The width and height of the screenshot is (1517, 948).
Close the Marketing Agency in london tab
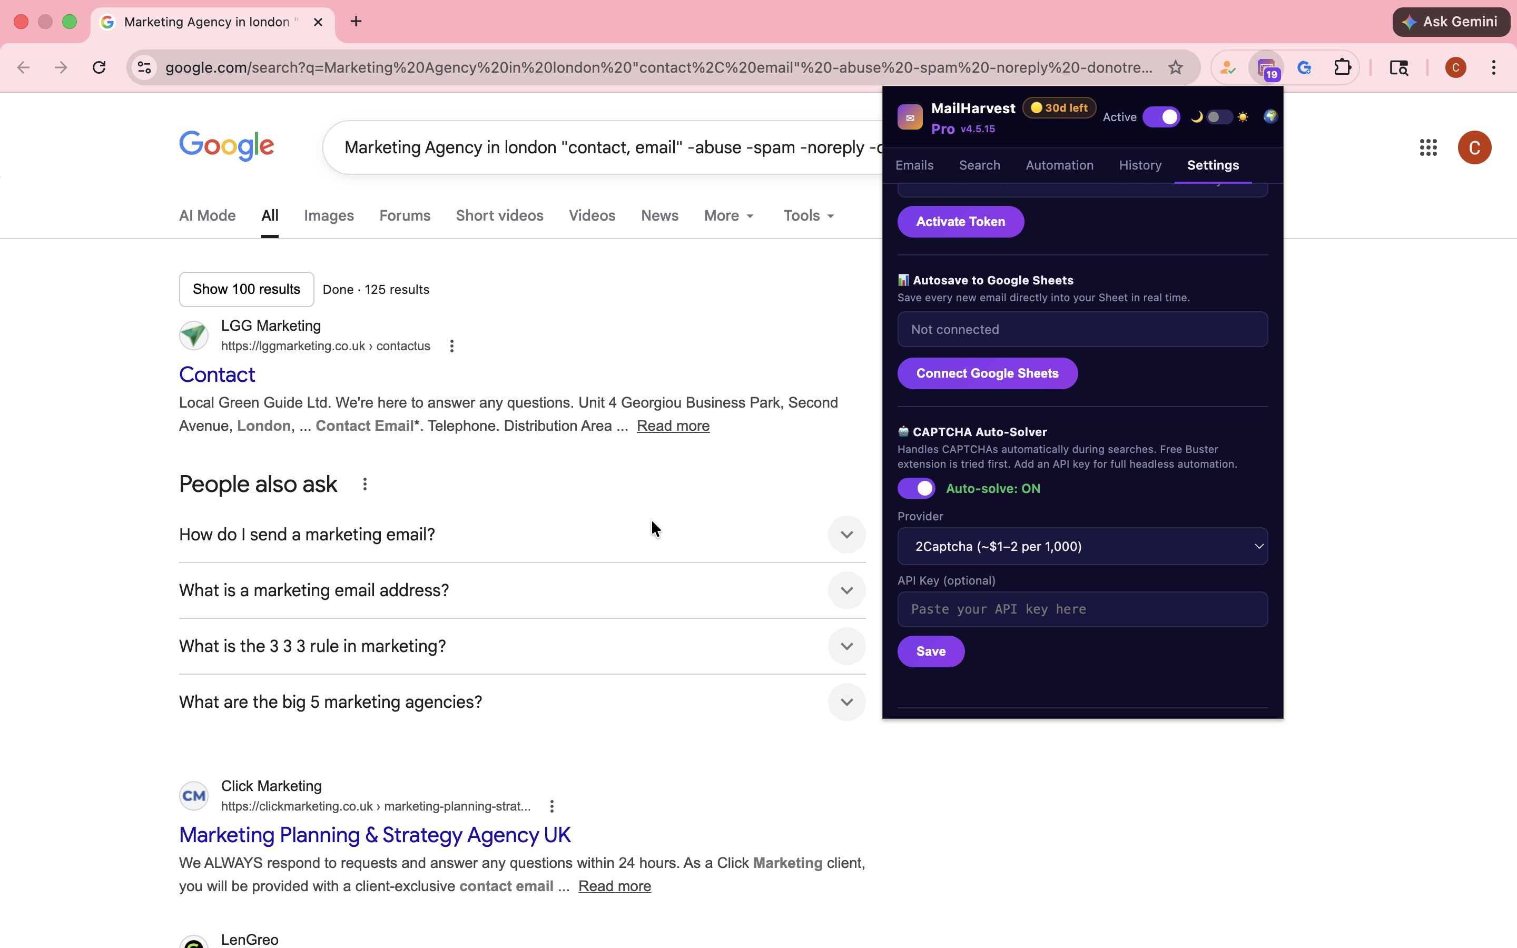[x=318, y=22]
